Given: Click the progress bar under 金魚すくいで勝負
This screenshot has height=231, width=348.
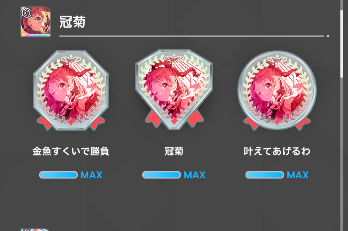Looking at the screenshot, I should click(58, 175).
